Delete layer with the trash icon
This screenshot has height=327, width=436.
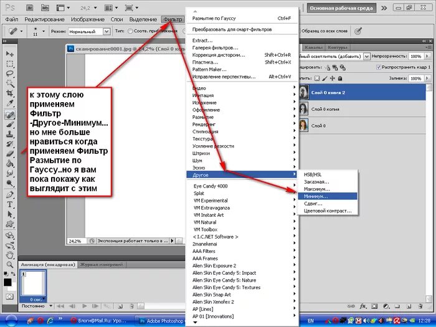(x=420, y=306)
